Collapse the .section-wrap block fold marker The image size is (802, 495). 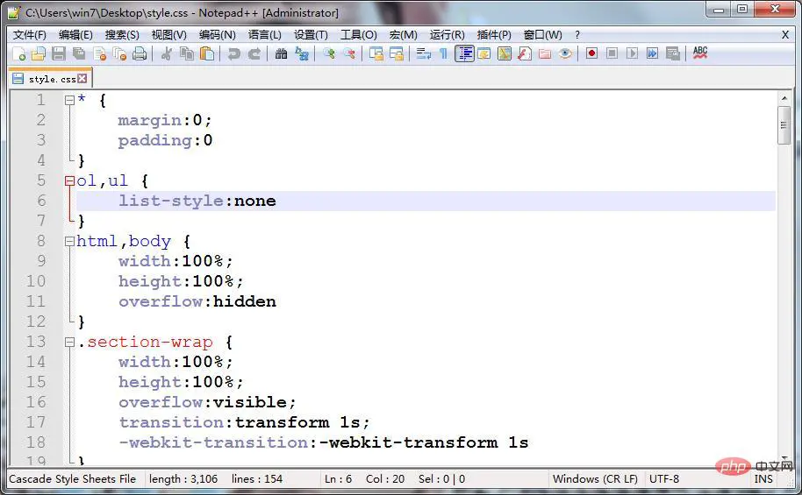click(69, 343)
